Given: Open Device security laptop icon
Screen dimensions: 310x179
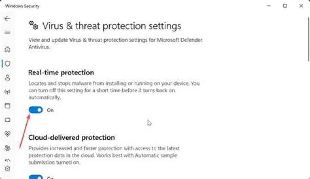Looking at the screenshot, I should pyautogui.click(x=7, y=120).
